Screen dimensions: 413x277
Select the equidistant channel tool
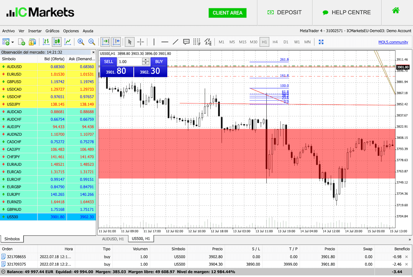coord(208,42)
